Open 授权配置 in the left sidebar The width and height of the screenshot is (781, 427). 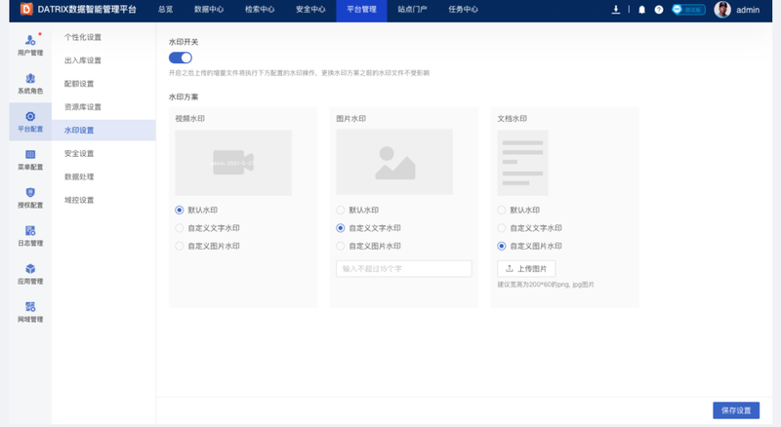30,198
